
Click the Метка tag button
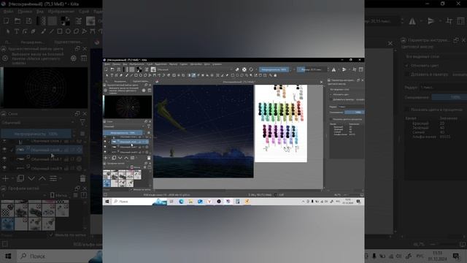pos(136,167)
